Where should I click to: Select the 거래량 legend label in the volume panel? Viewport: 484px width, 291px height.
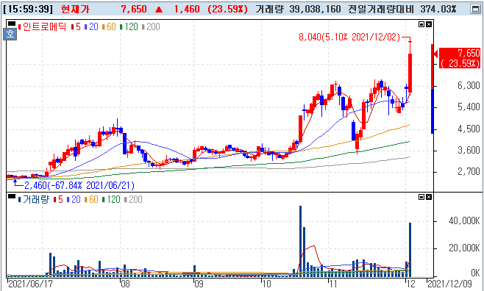34,199
